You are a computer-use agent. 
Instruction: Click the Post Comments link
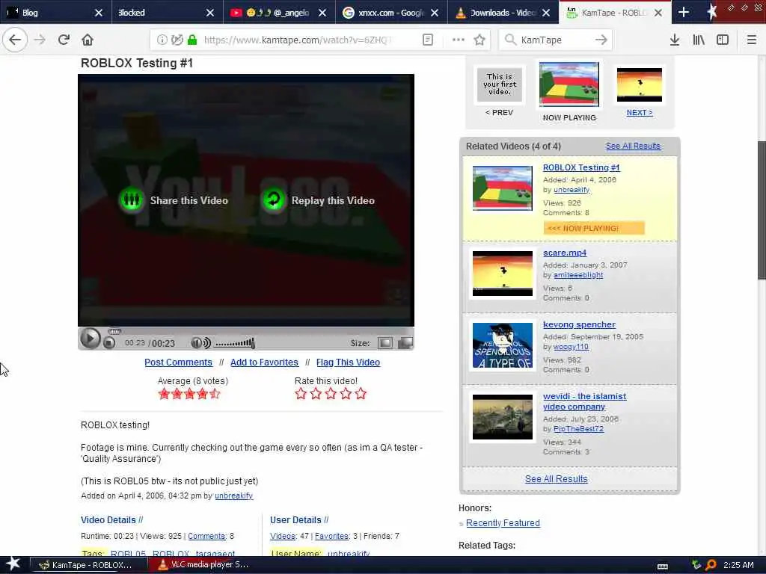[x=178, y=362]
